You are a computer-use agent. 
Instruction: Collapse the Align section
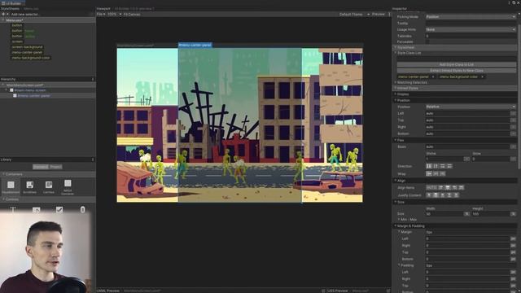point(396,181)
